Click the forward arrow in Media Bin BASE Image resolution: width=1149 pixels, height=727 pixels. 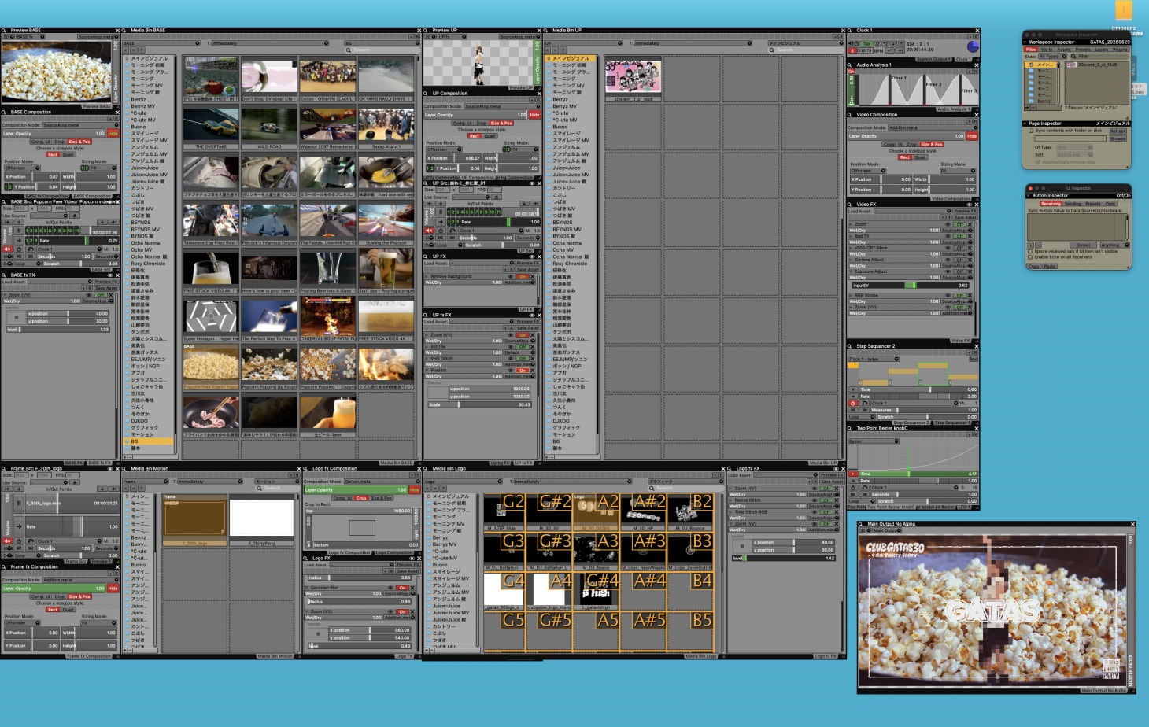(134, 50)
